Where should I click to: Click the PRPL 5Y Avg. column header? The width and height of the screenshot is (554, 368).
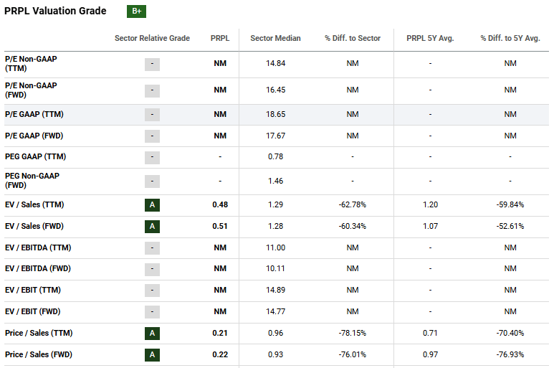click(x=430, y=38)
